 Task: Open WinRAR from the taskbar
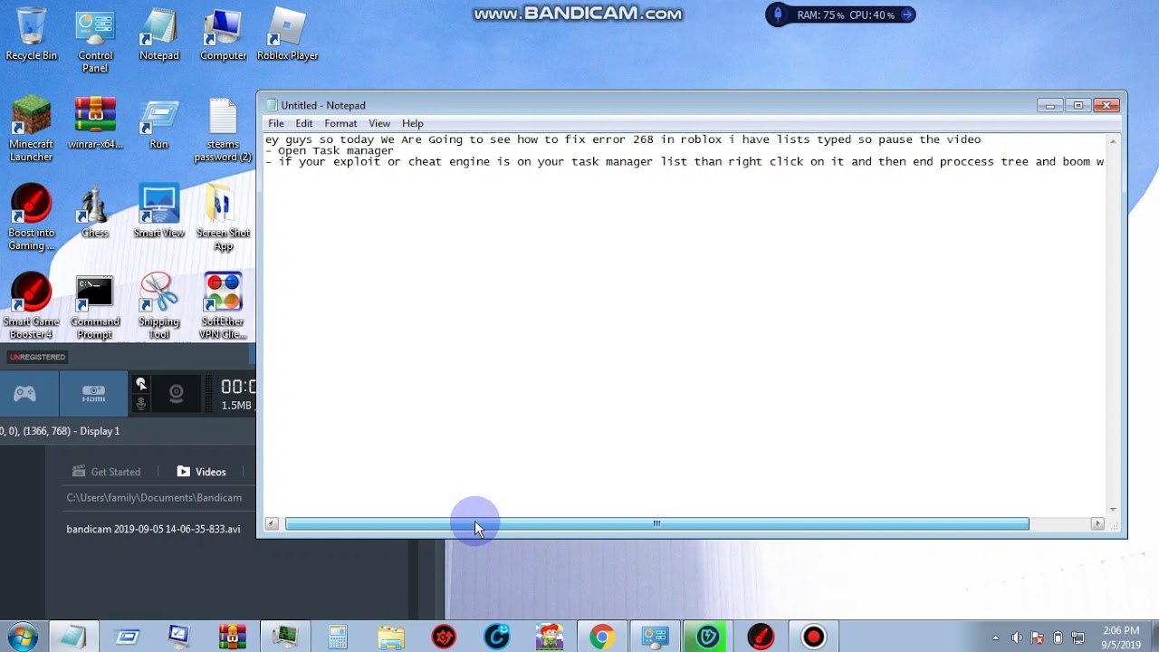(232, 637)
